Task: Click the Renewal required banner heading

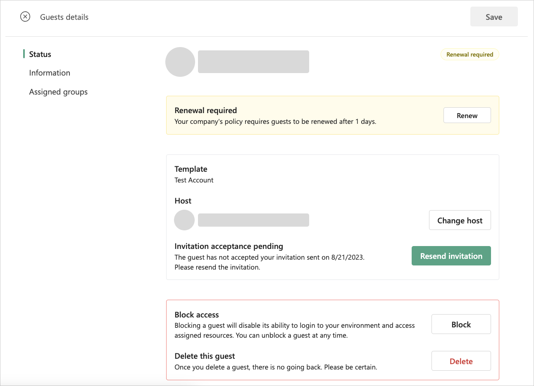Action: (x=205, y=111)
